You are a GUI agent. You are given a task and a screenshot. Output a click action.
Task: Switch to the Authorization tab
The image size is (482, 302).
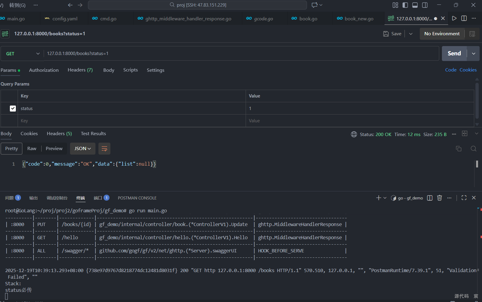point(44,70)
